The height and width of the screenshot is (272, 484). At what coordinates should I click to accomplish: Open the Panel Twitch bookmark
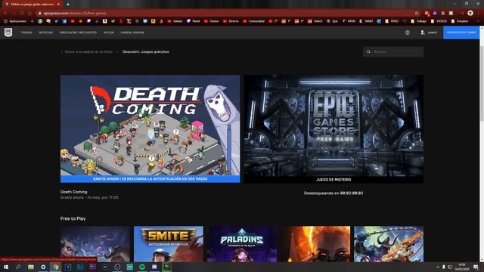[194, 21]
